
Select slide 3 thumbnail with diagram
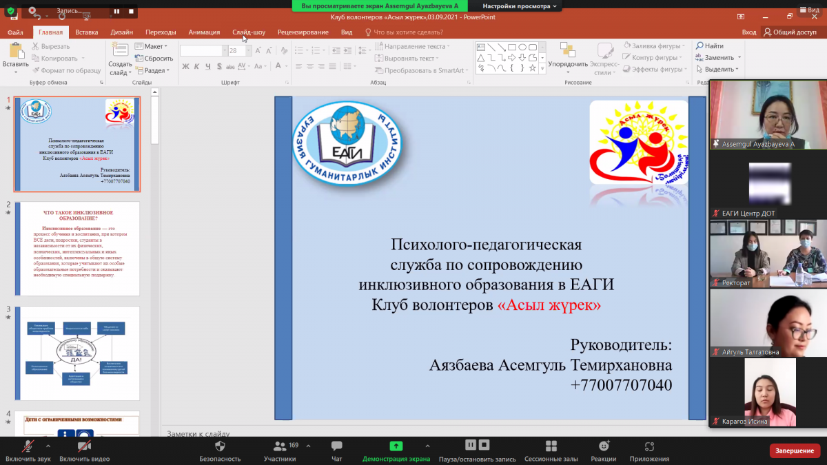pyautogui.click(x=77, y=353)
